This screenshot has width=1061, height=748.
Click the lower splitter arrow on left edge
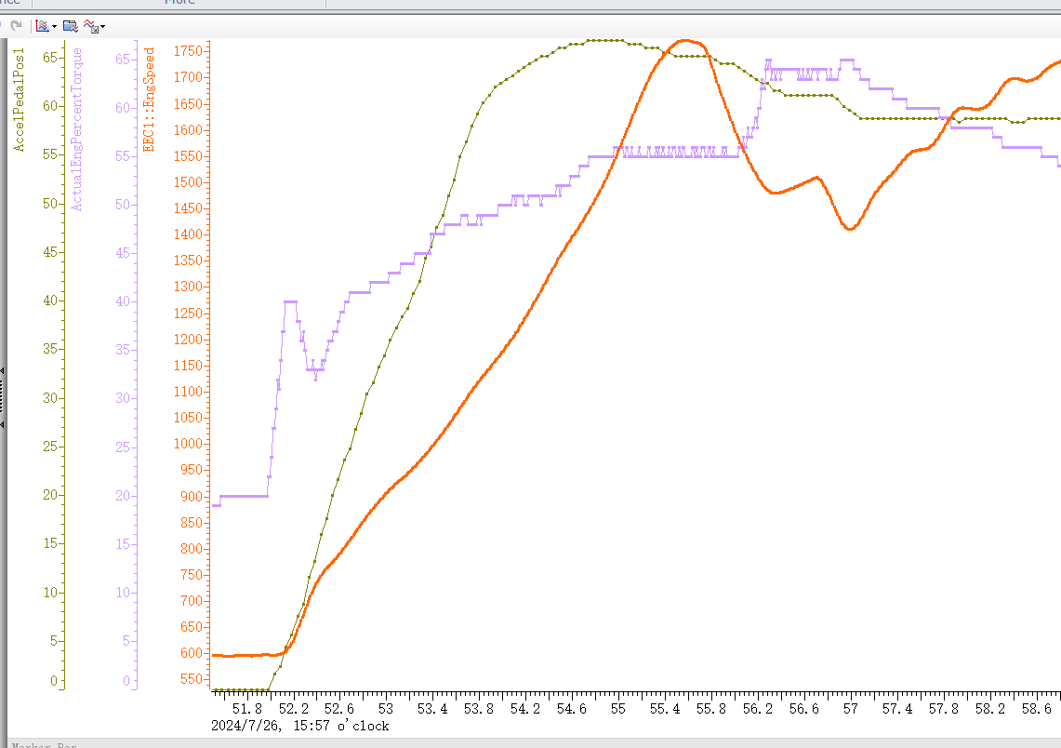point(2,424)
